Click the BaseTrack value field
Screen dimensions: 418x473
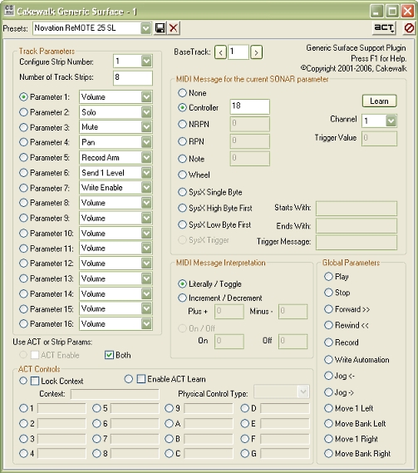click(239, 52)
